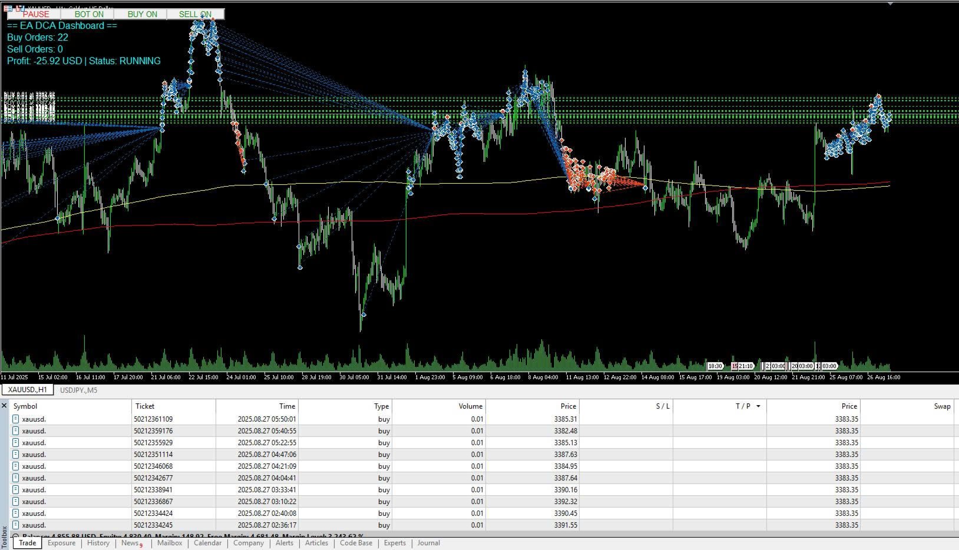Viewport: 959px width, 550px height.
Task: Click the 'Sell Orders: 0' dashboard label
Action: click(35, 49)
